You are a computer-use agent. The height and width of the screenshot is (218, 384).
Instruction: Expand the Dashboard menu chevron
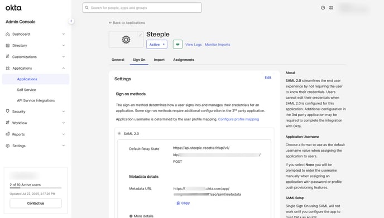64,34
